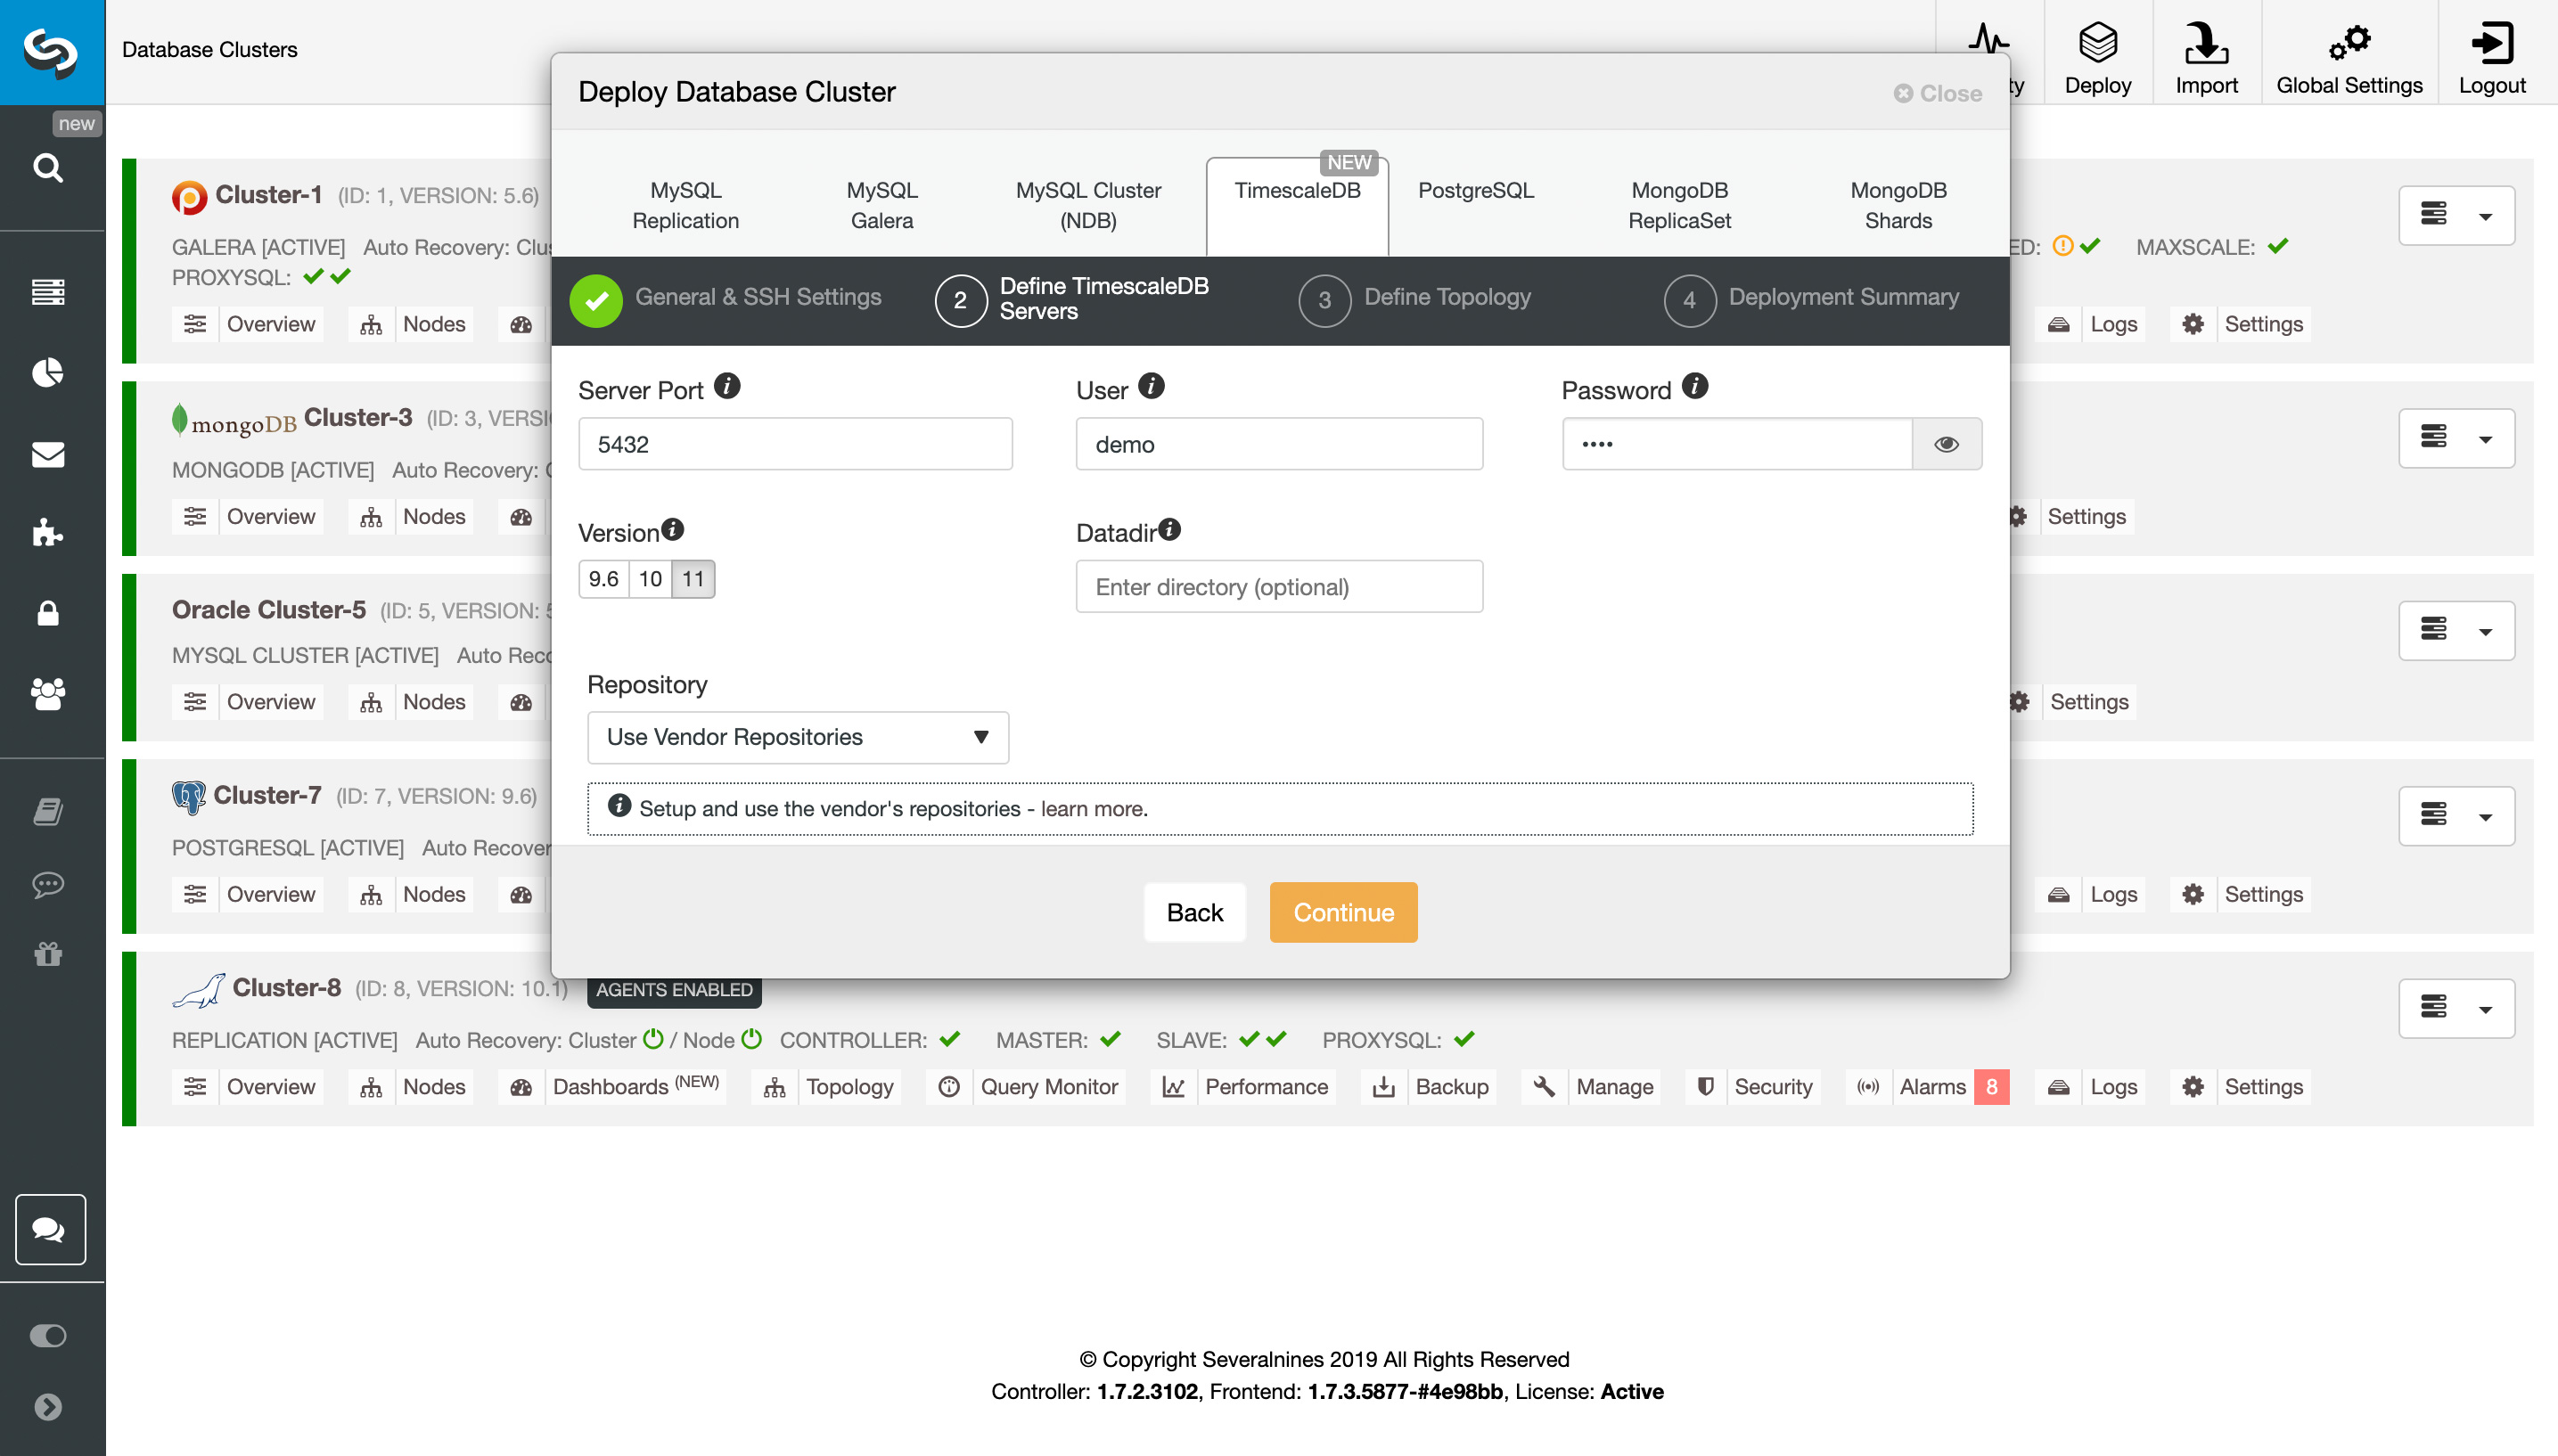
Task: Open the learn more link
Action: click(x=1093, y=808)
